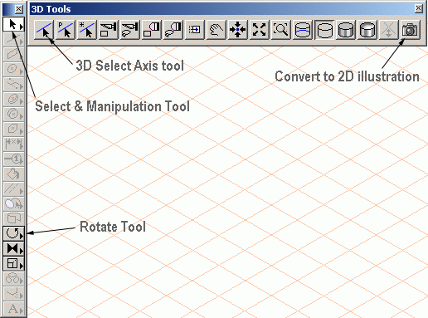Close the 3D Tools palette
Image resolution: width=428 pixels, height=318 pixels.
419,9
